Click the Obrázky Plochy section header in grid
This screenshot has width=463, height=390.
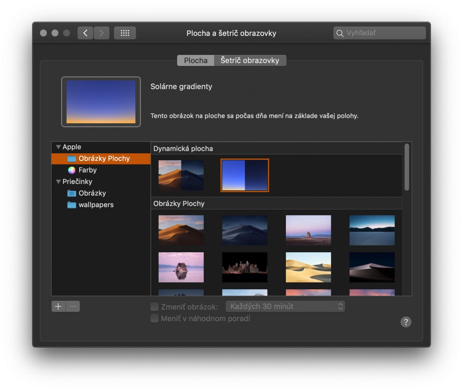[x=276, y=204]
